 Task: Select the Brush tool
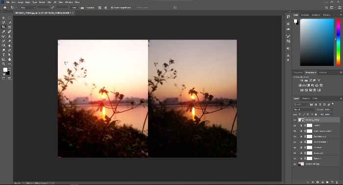coord(3,37)
